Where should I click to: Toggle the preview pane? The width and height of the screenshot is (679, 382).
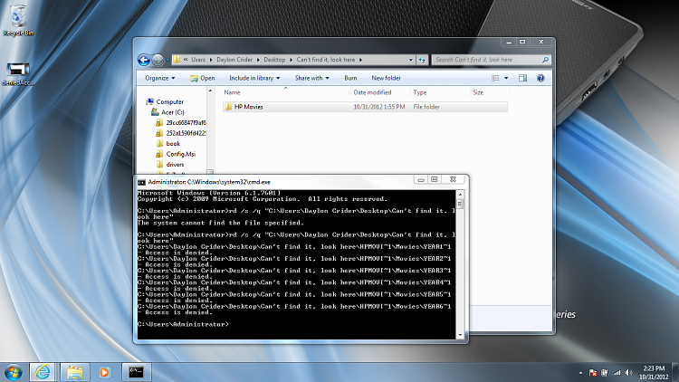[522, 78]
